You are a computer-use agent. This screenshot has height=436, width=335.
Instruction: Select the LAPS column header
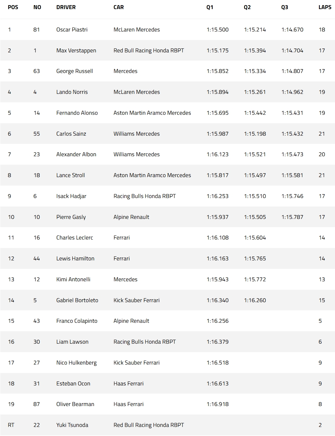(325, 7)
